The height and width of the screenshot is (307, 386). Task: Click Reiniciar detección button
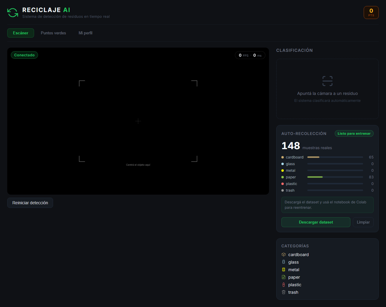point(30,203)
